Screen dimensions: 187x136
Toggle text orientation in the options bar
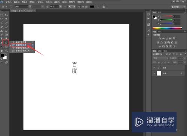coord(11,7)
